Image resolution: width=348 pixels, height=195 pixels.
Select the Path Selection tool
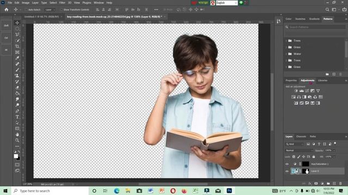coord(17,123)
